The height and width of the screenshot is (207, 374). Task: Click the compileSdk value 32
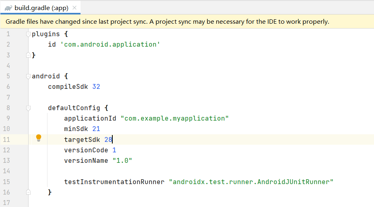(x=96, y=87)
